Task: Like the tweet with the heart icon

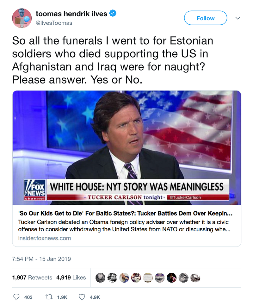Action: coord(82,297)
